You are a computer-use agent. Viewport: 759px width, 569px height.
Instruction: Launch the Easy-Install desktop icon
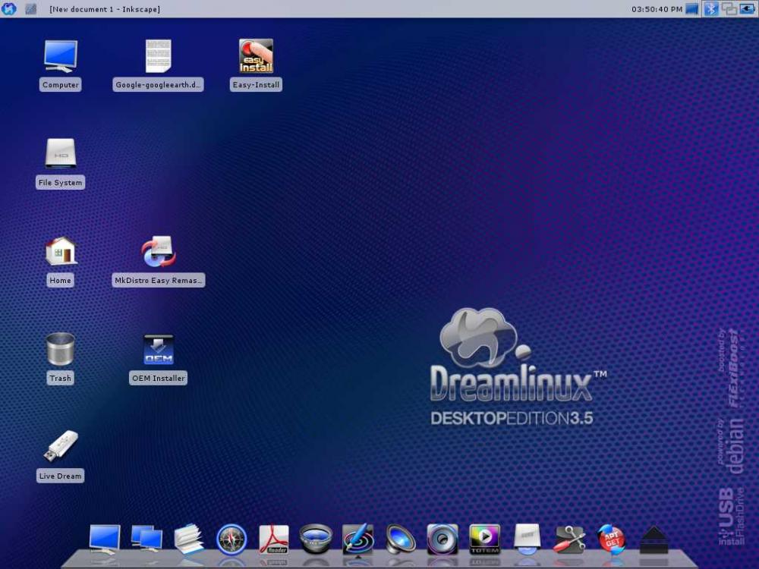point(256,56)
